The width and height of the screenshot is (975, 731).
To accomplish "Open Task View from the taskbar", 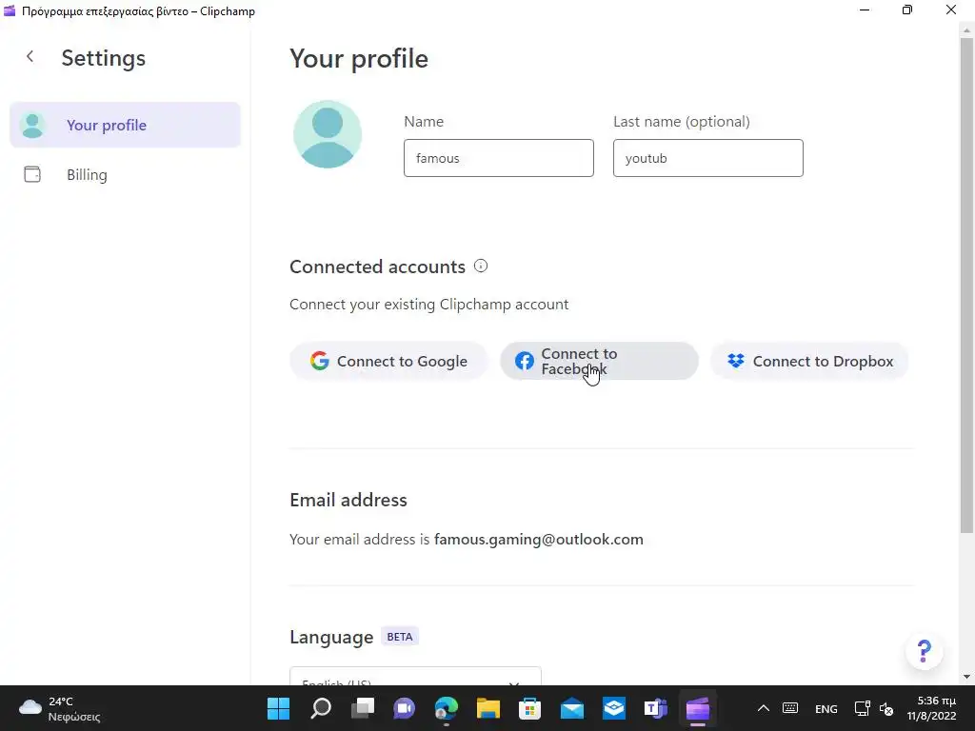I will (363, 708).
